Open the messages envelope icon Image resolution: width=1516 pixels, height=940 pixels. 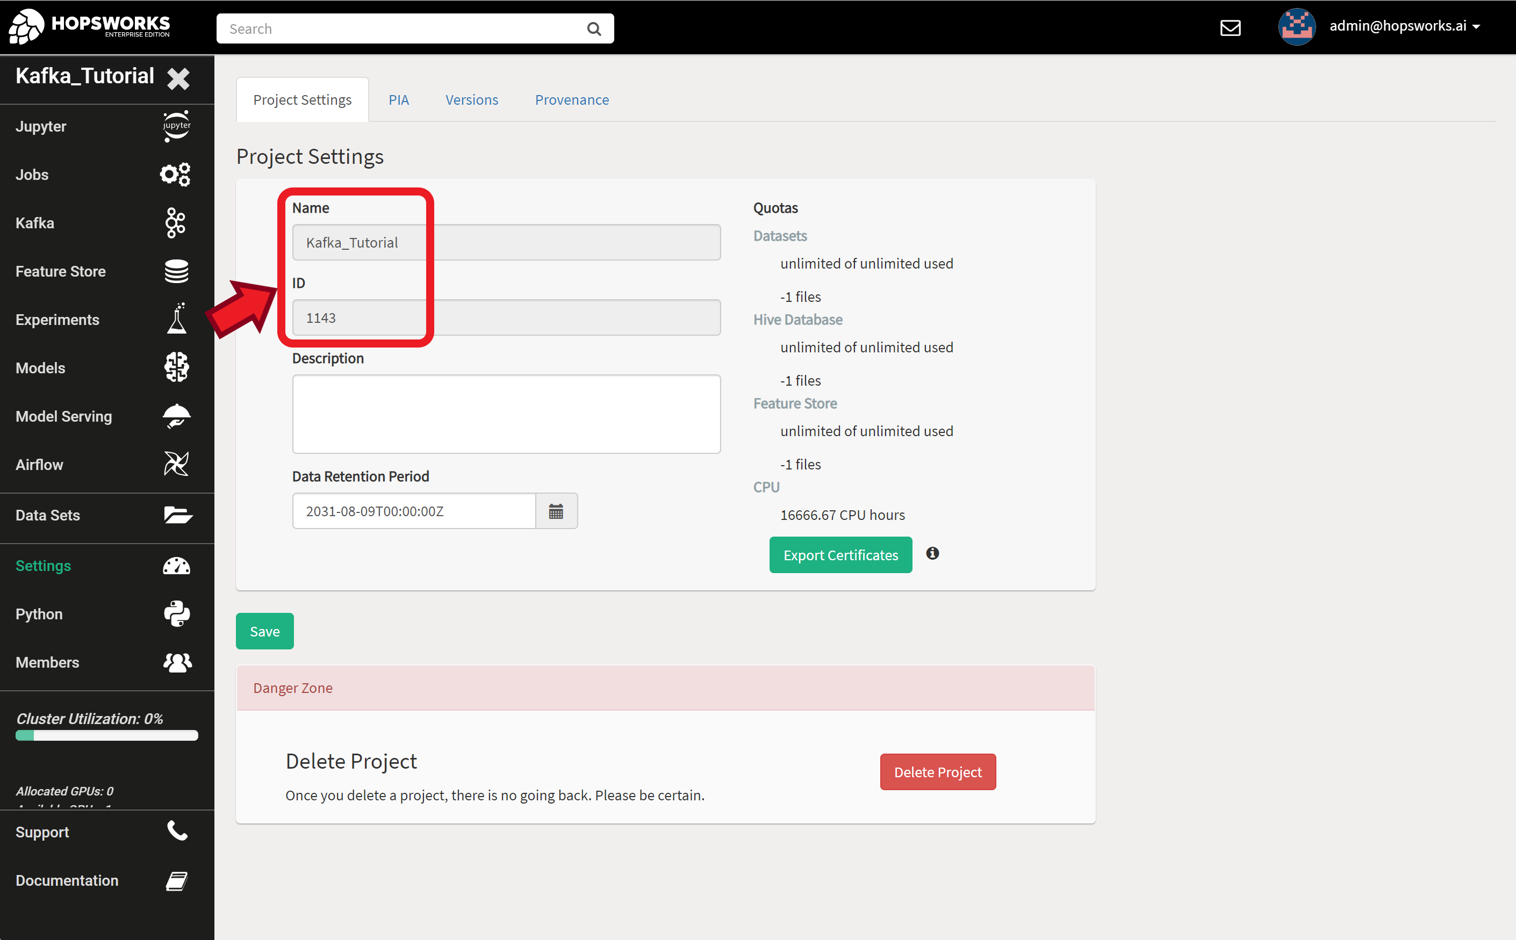(1231, 27)
